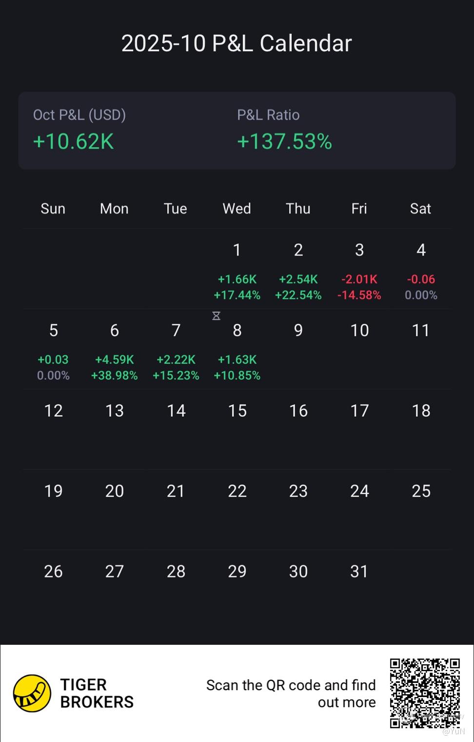The width and height of the screenshot is (474, 742).
Task: Select October 4 showing -0.06
Action: point(421,272)
